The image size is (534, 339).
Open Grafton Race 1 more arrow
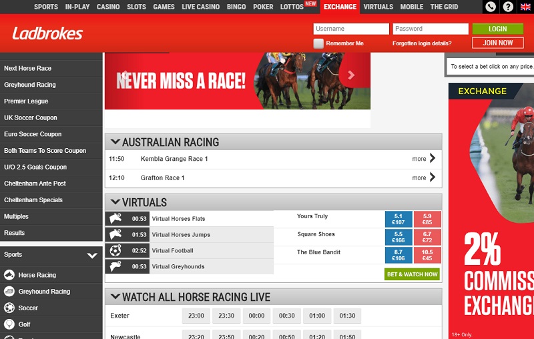click(433, 178)
